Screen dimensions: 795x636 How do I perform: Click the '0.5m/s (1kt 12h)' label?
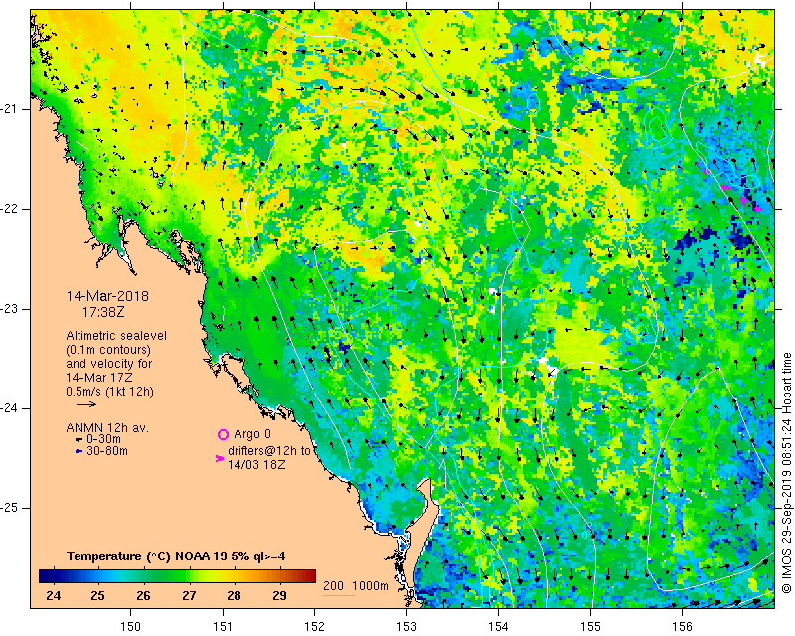109,392
